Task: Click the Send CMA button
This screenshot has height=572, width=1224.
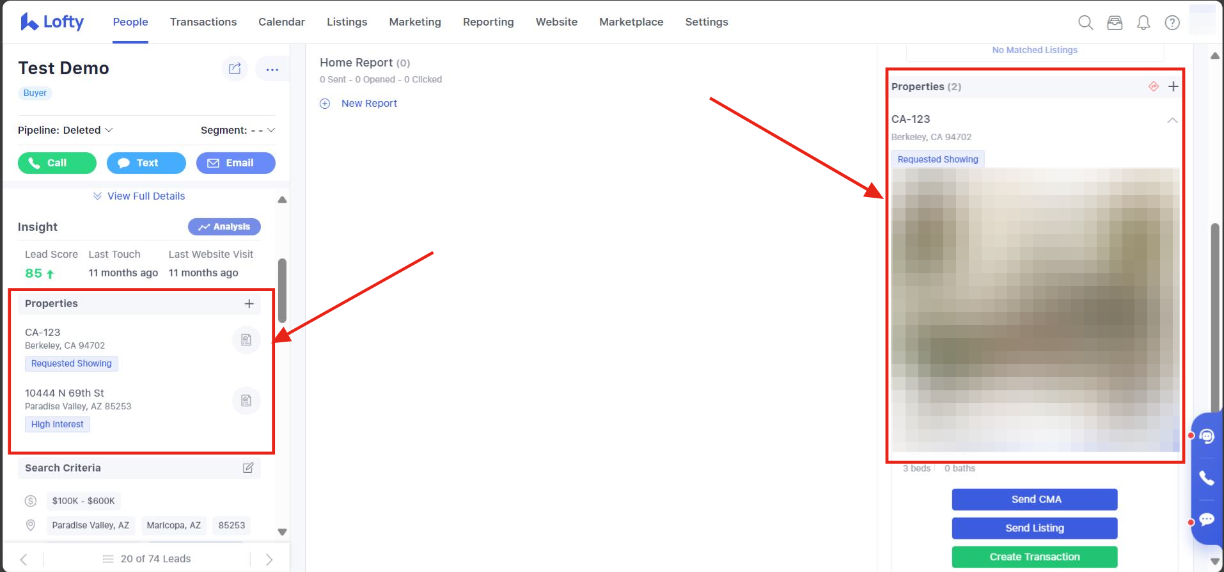Action: click(x=1034, y=499)
